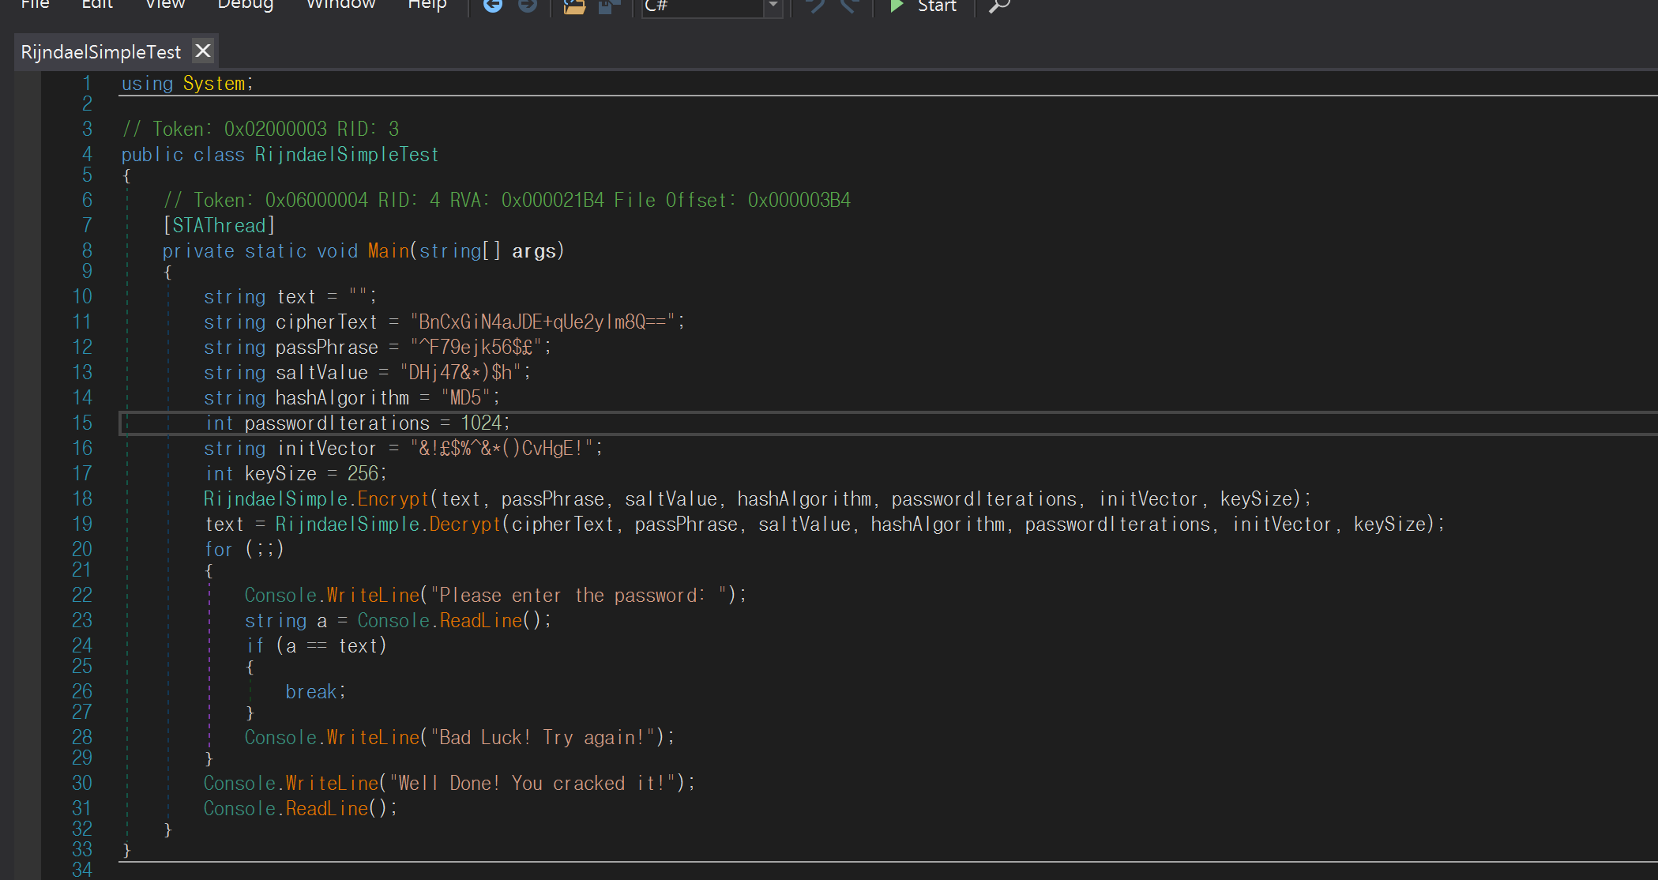Click line number 15 in gutter
The image size is (1658, 880).
coord(82,423)
